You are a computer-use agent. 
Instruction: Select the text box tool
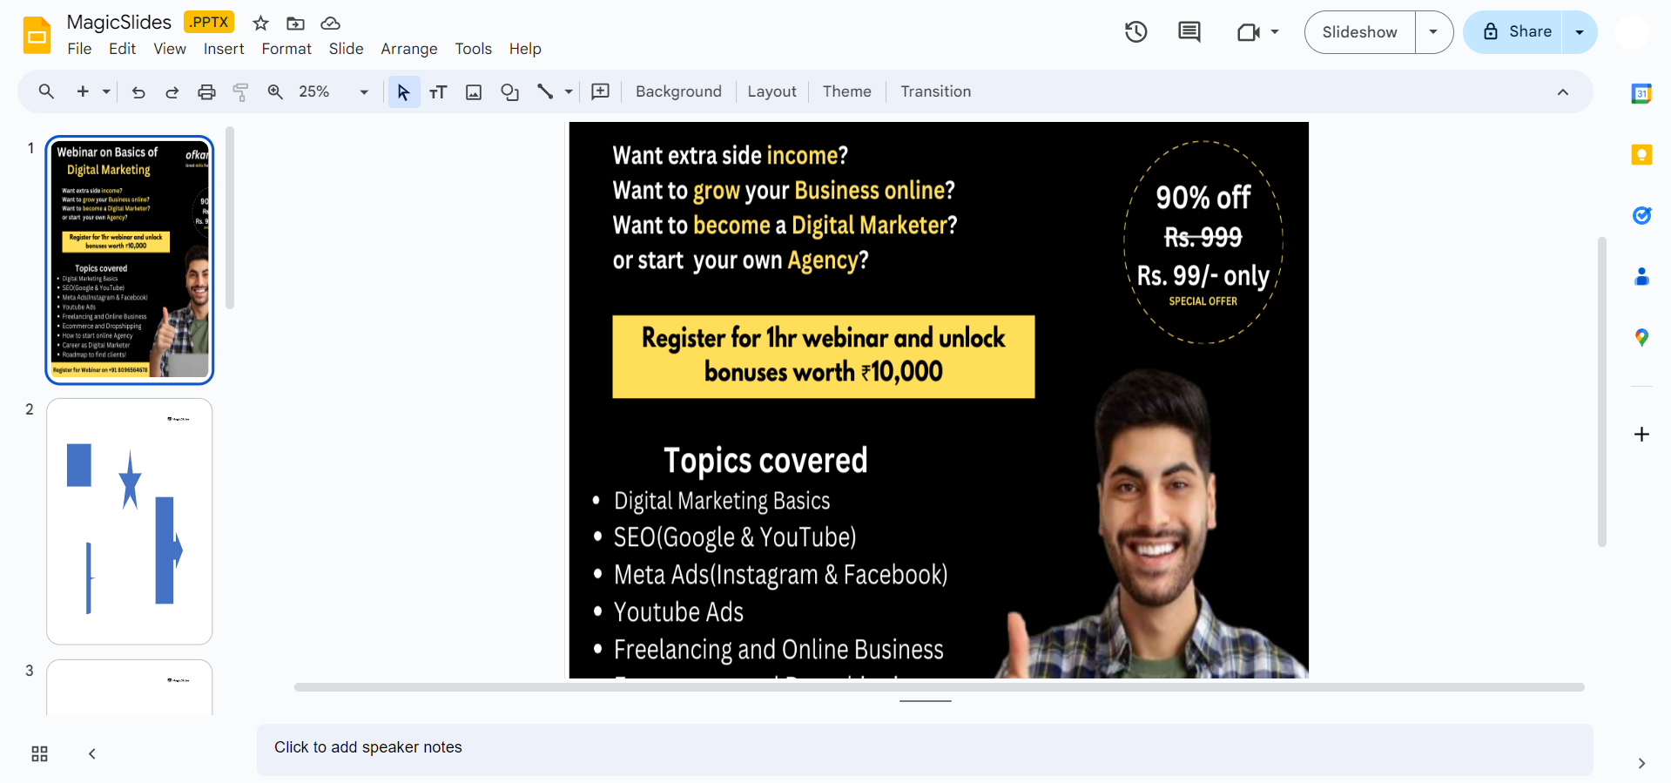click(438, 92)
